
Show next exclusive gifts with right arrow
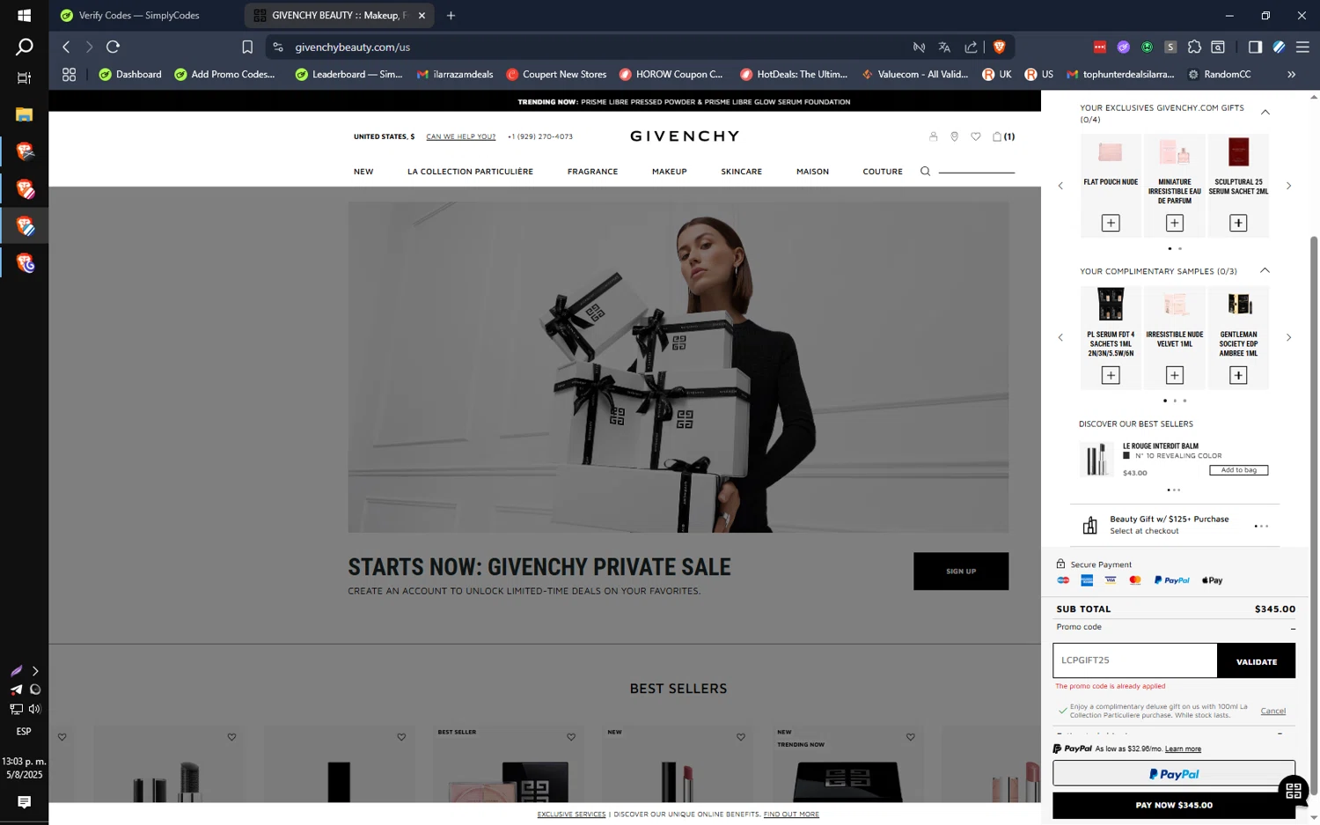pos(1288,186)
